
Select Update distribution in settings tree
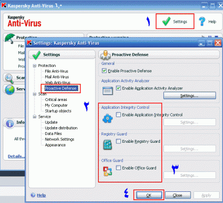pos(61,128)
